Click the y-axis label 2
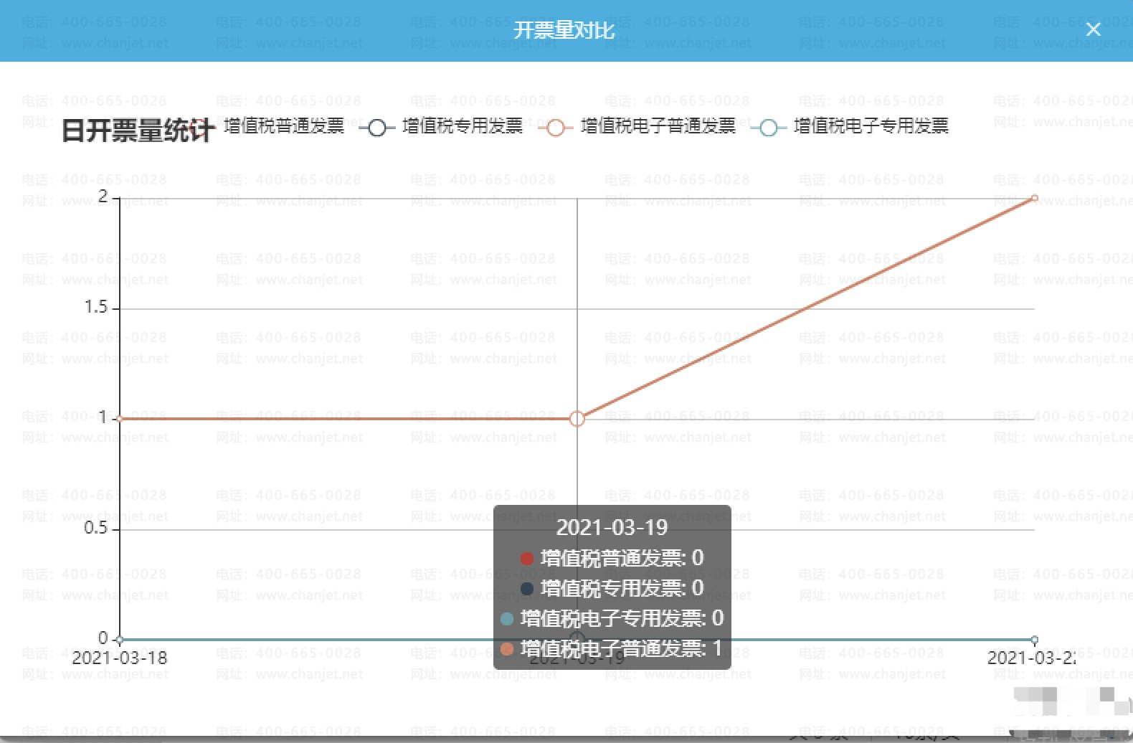Screen dimensions: 1133x743 click(103, 197)
